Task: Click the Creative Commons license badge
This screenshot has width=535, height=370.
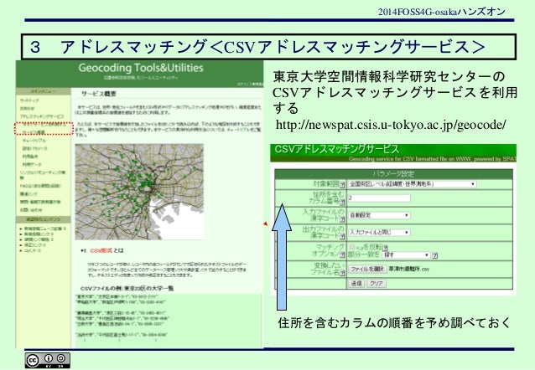Action: 48,361
